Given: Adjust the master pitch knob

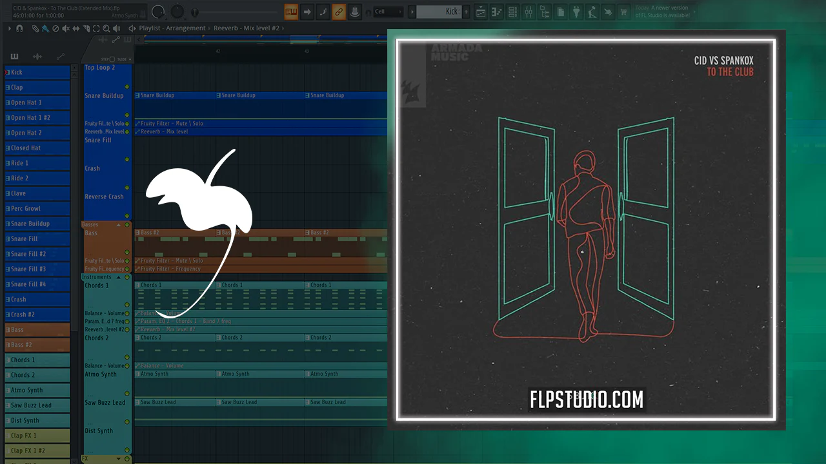Looking at the screenshot, I should 177,12.
